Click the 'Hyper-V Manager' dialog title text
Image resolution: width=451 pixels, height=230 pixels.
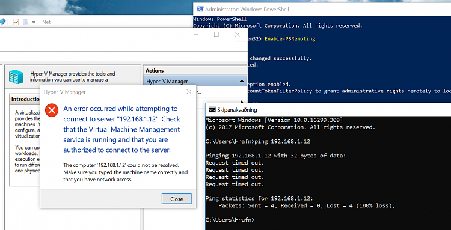(x=64, y=92)
